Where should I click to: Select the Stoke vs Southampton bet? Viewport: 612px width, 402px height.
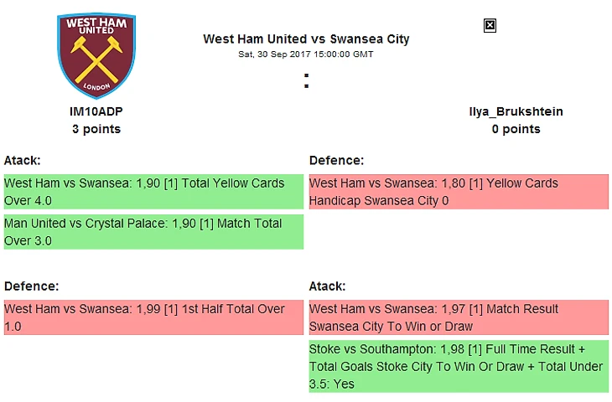click(459, 366)
